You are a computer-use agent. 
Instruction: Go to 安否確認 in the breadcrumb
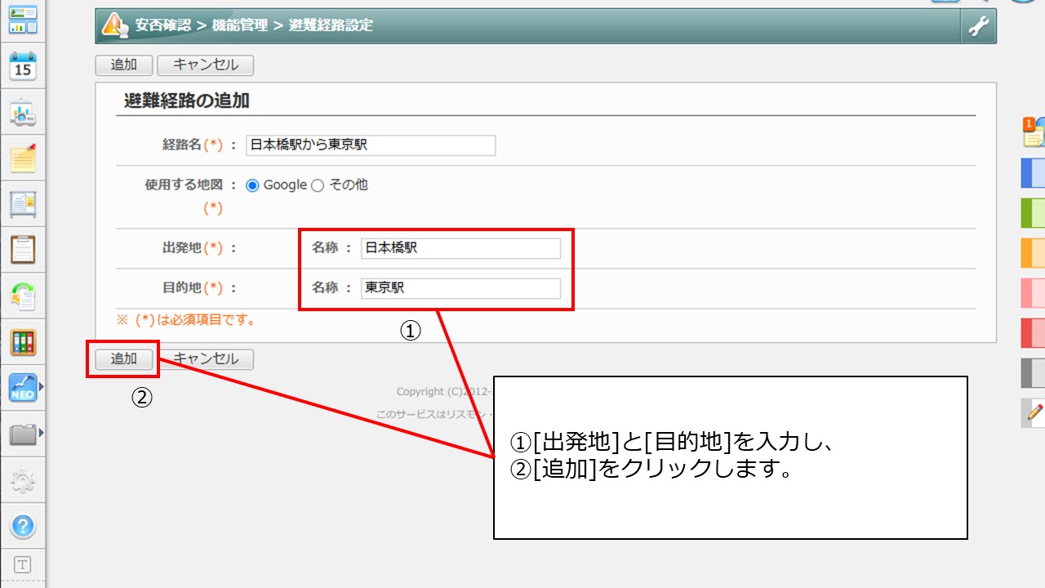pos(163,25)
